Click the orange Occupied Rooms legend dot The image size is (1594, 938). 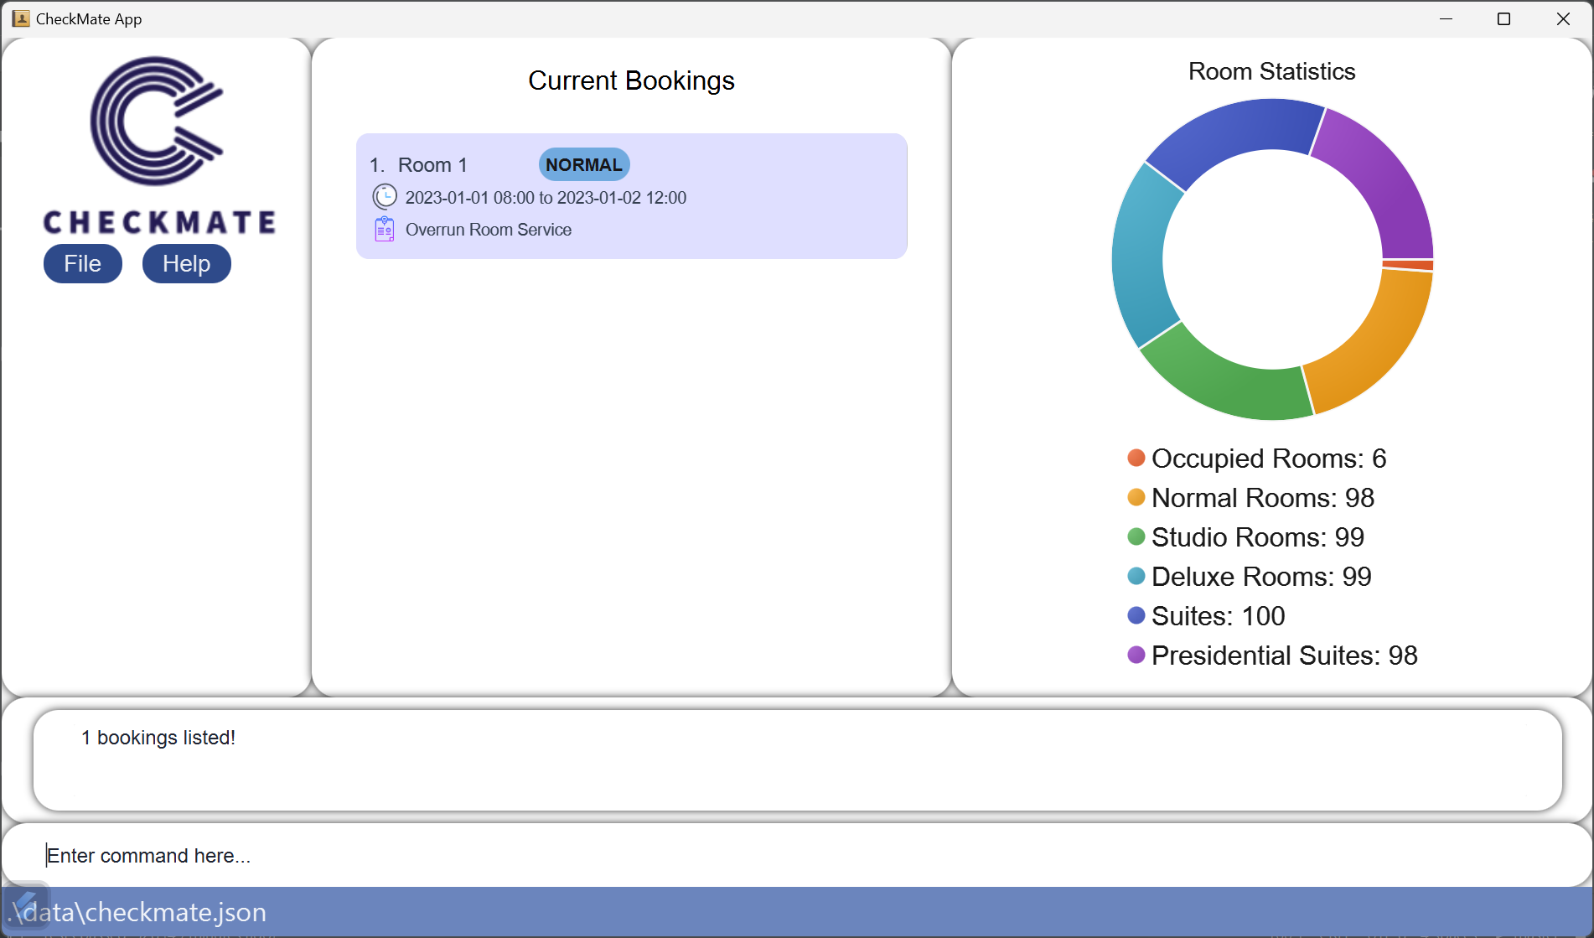(1136, 458)
